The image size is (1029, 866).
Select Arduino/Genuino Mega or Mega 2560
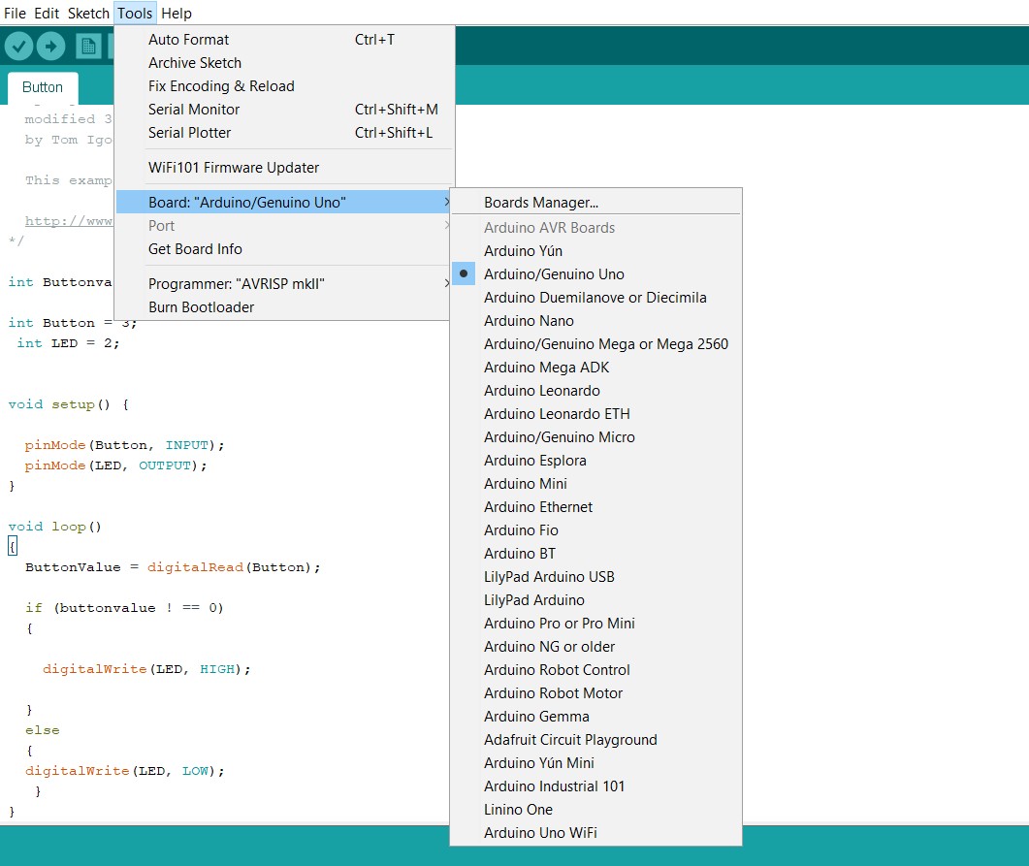coord(595,343)
